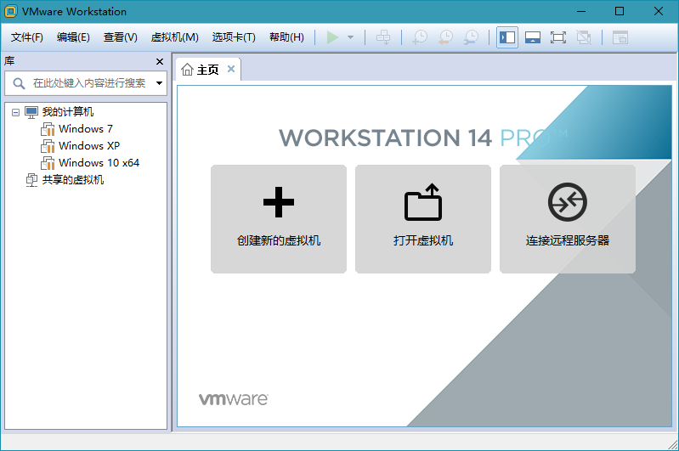This screenshot has height=451, width=679.
Task: Click the Send Ctrl+Alt+Del toolbar icon
Action: tap(384, 37)
